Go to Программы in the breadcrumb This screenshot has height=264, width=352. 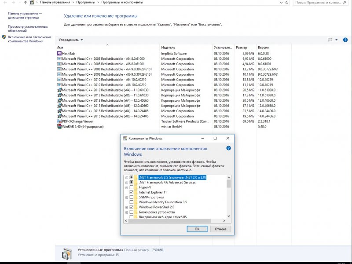pyautogui.click(x=85, y=2)
